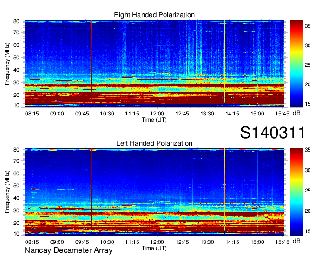Click 10:30 time tick under Right Handed plot

[x=107, y=114]
